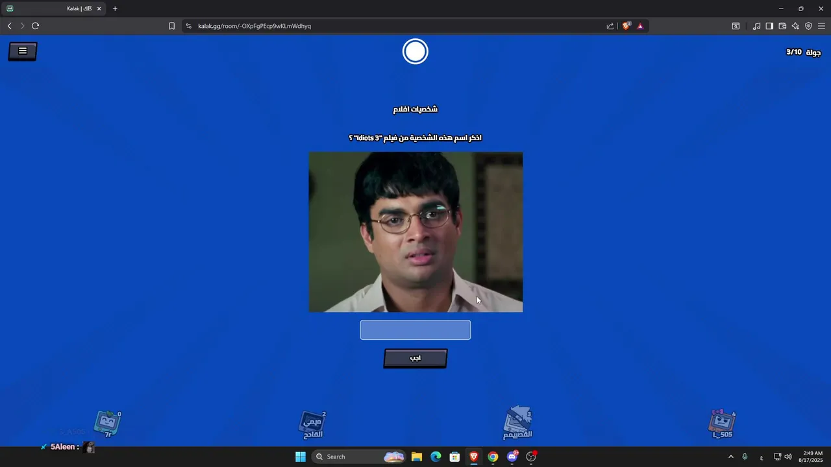The width and height of the screenshot is (831, 467).
Task: Click the address bar URL kalak.gg
Action: click(254, 26)
